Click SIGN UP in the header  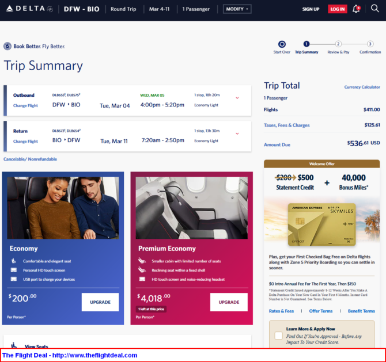click(x=311, y=9)
